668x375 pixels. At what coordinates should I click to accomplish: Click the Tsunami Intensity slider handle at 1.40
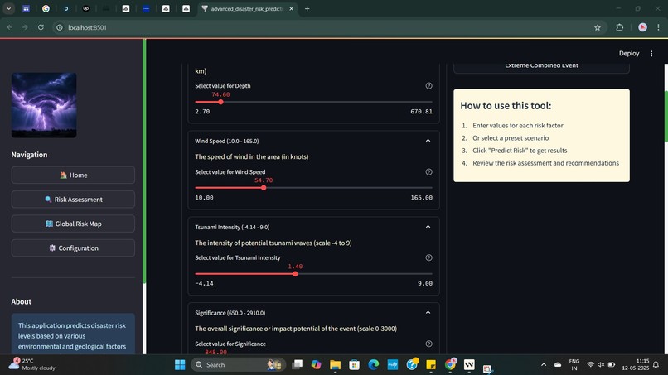[295, 274]
